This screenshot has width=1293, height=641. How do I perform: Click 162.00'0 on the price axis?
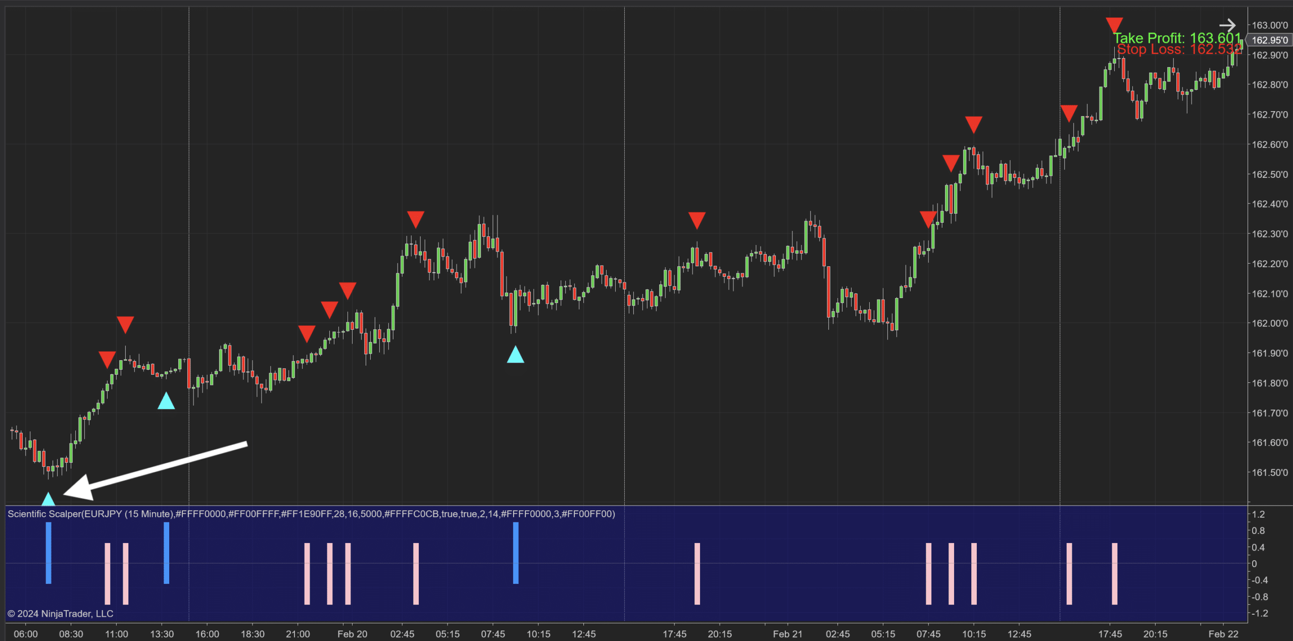pyautogui.click(x=1270, y=323)
